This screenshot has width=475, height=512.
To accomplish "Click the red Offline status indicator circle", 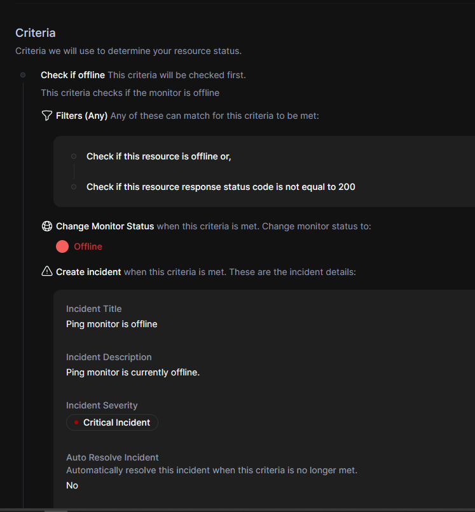I will pos(62,246).
